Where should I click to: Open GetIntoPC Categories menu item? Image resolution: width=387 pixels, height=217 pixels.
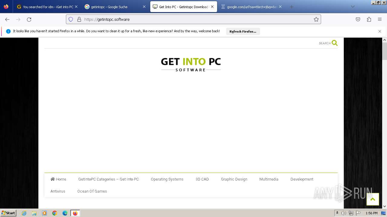click(109, 179)
